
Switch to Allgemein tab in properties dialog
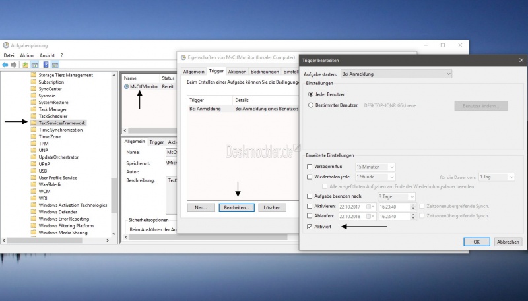(193, 72)
